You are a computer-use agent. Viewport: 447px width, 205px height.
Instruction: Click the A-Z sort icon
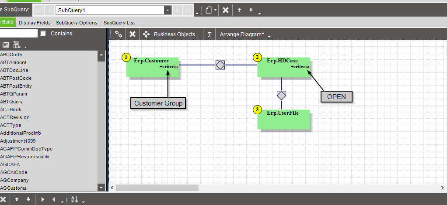(x=74, y=199)
